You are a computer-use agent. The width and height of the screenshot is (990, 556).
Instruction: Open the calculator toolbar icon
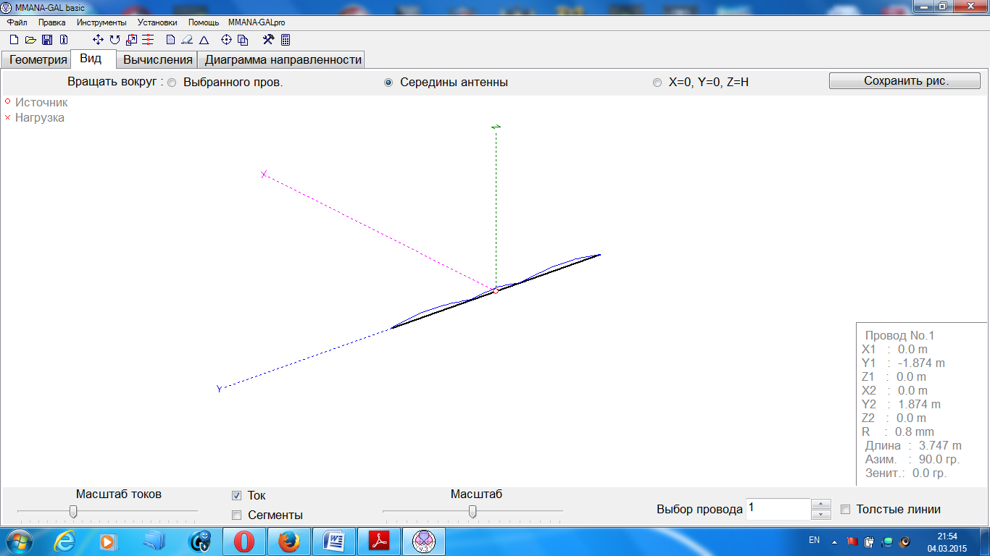(286, 40)
